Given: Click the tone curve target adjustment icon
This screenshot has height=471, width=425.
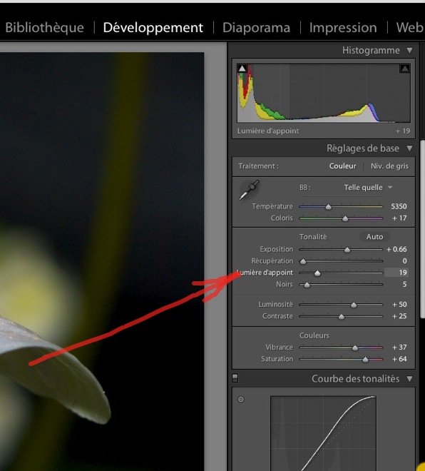Looking at the screenshot, I should click(x=241, y=399).
